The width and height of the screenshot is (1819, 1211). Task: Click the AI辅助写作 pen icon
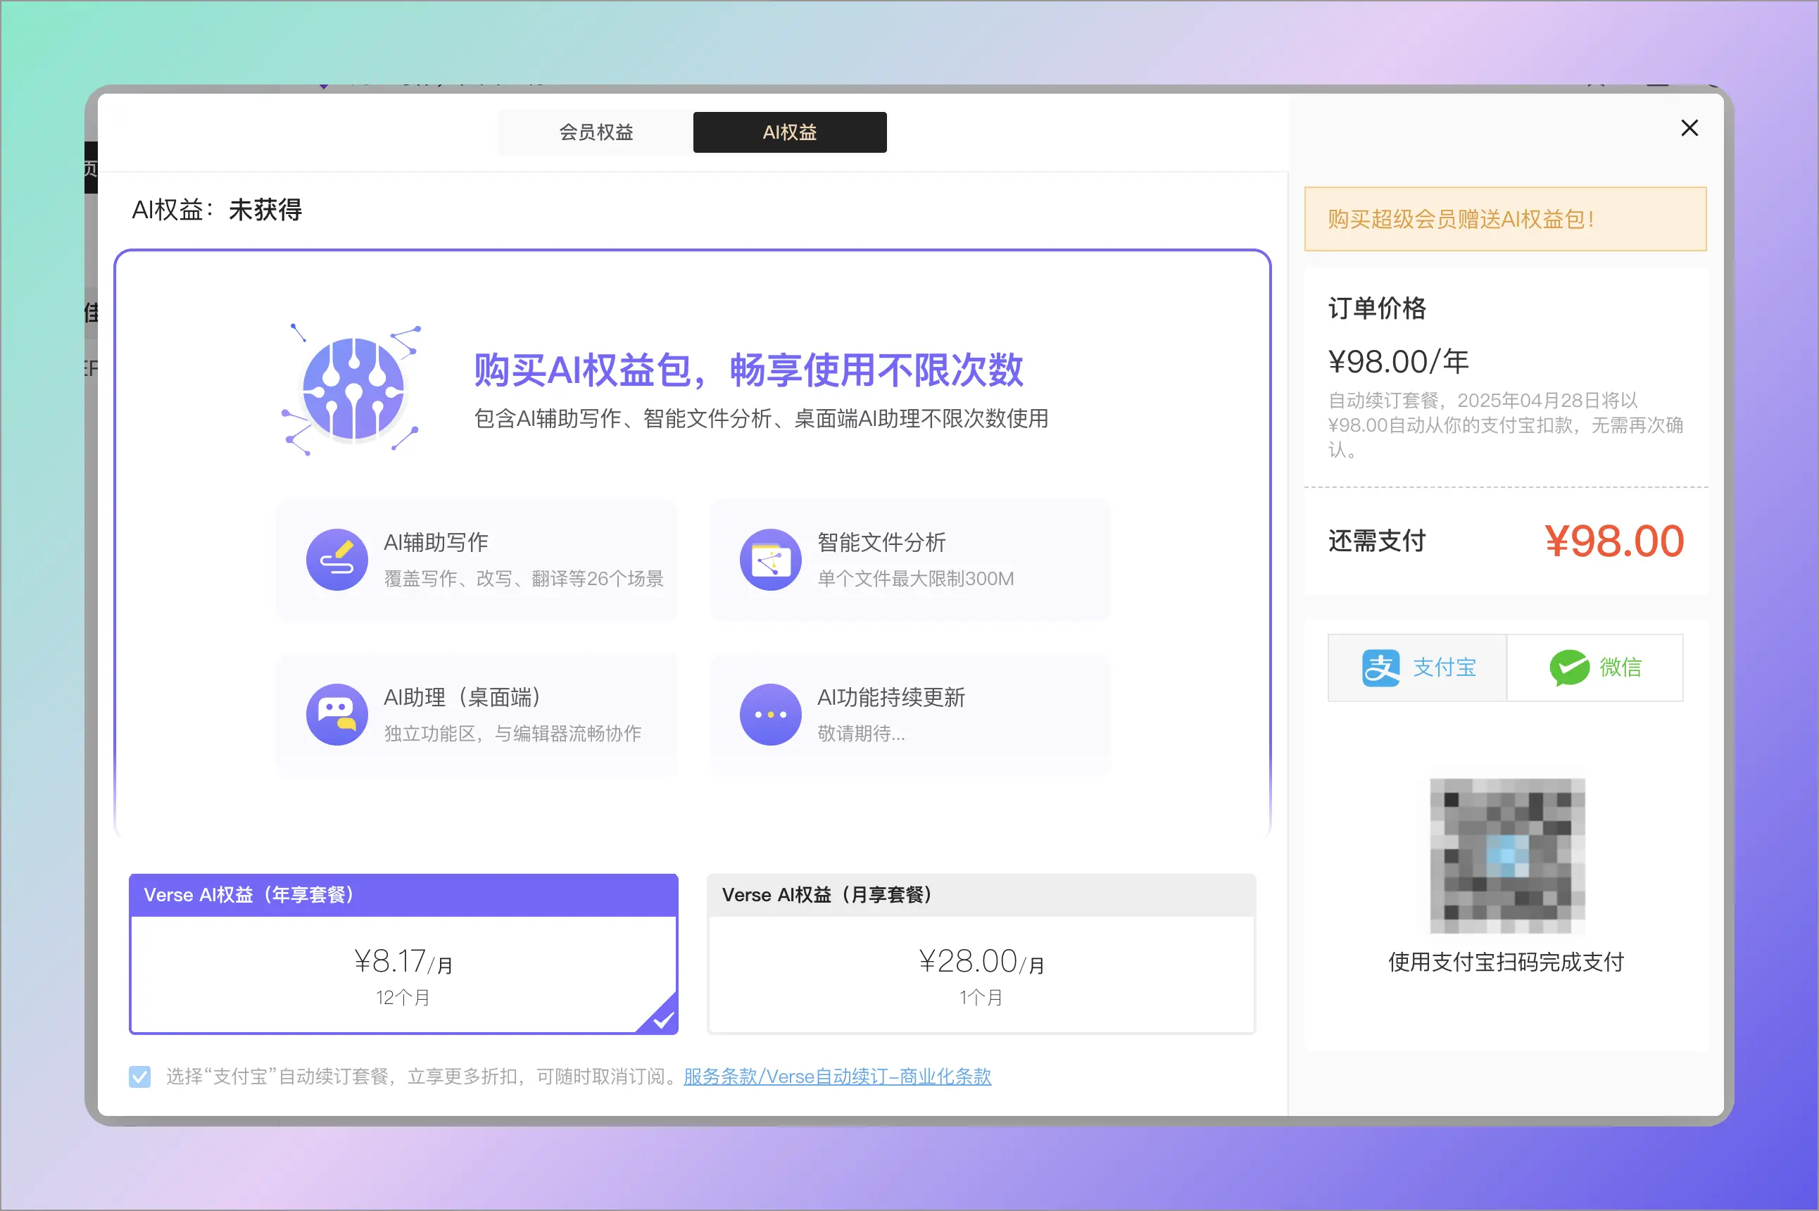click(336, 560)
